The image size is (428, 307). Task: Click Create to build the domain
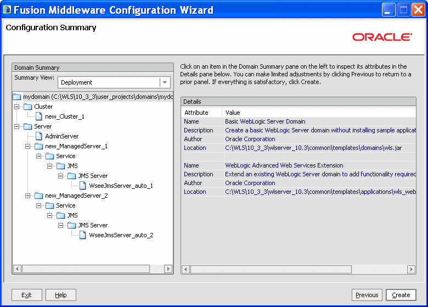tap(401, 295)
